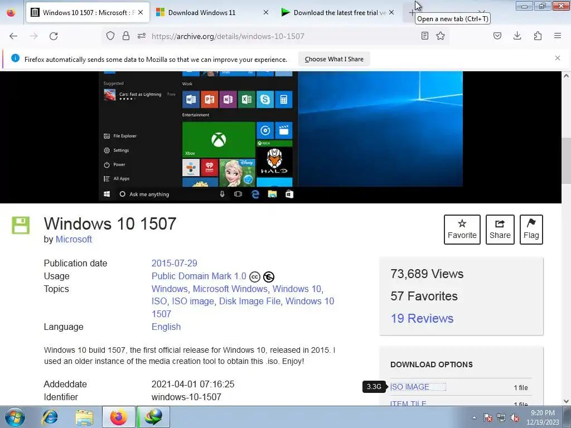
Task: Click the Firefox taskbar button
Action: 118,417
